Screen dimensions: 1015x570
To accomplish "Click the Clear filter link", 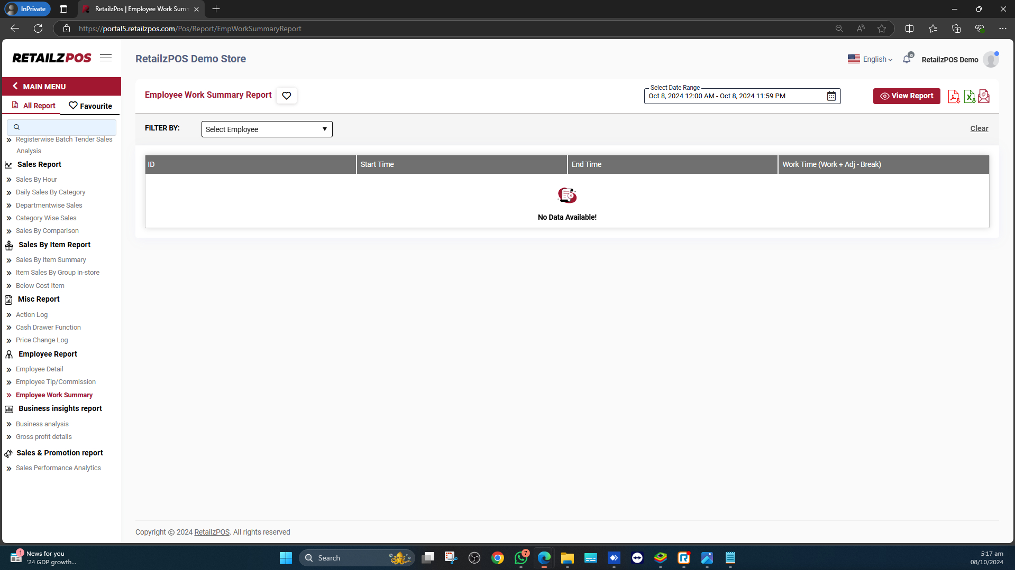I will click(979, 128).
